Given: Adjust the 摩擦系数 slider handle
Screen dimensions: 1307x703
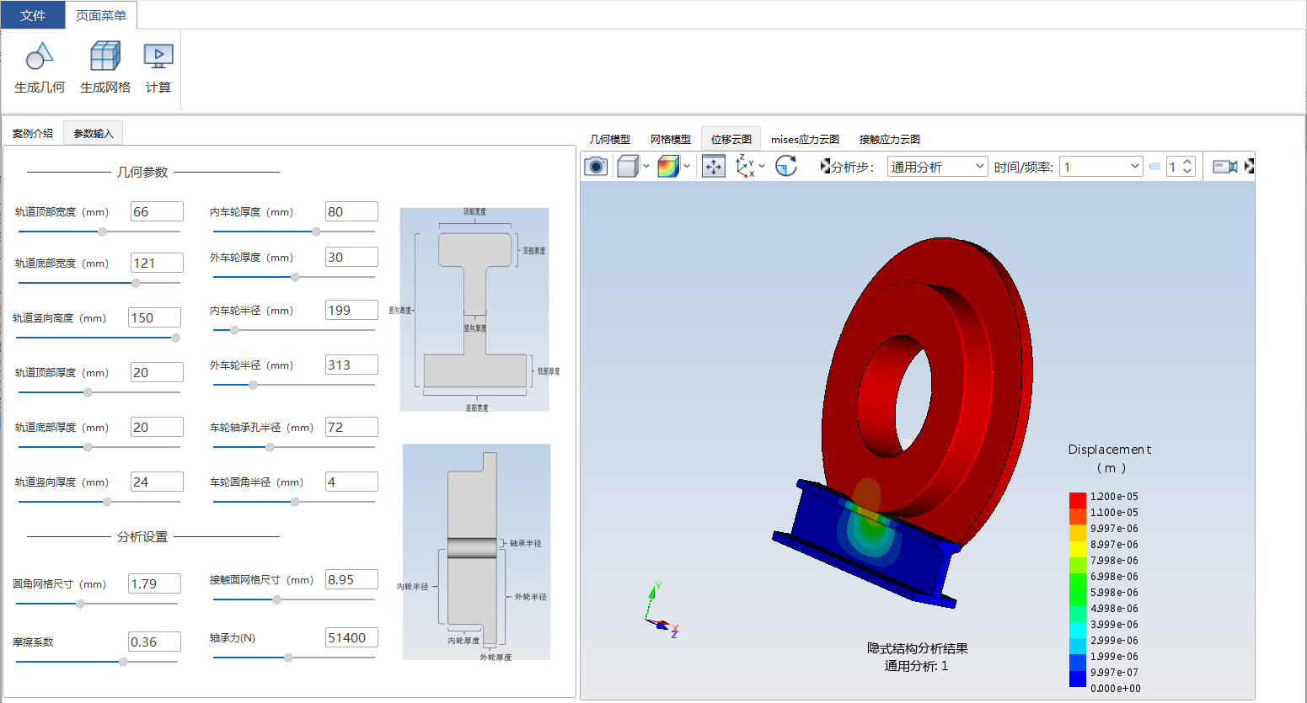Looking at the screenshot, I should coord(123,662).
